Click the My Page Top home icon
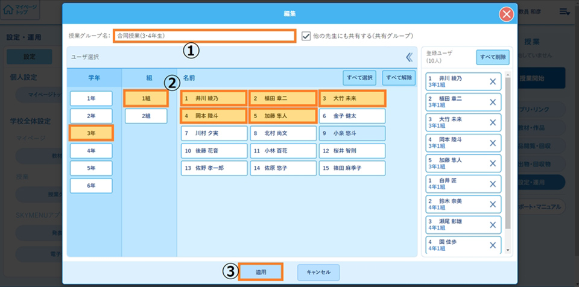 [8, 11]
